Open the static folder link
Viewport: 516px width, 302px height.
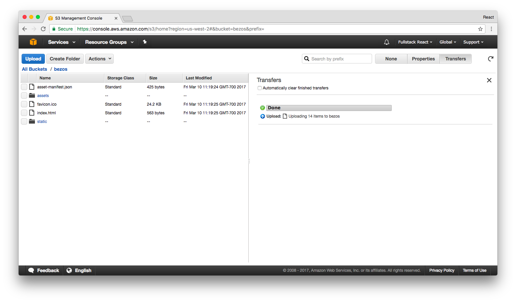(42, 122)
